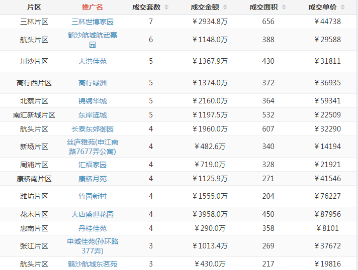Click the unit price ¥59341

coord(327,101)
